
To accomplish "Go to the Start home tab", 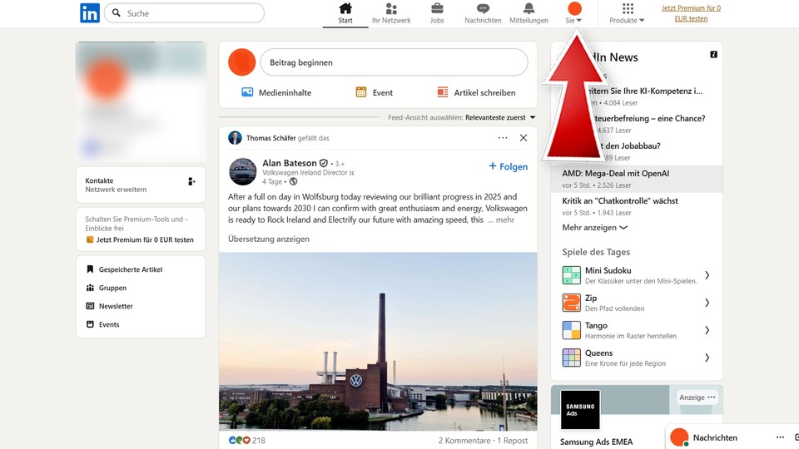I will pyautogui.click(x=345, y=13).
